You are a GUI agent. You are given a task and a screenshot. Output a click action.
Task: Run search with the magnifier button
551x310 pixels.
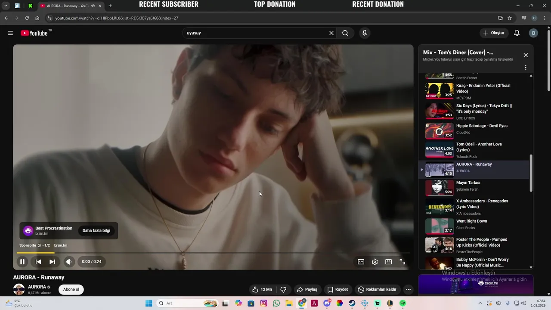coord(345,33)
